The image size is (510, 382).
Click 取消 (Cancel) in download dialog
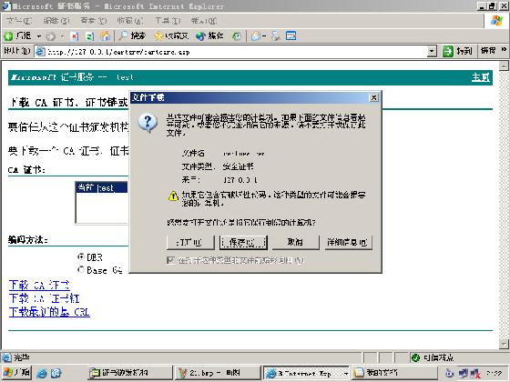click(296, 242)
